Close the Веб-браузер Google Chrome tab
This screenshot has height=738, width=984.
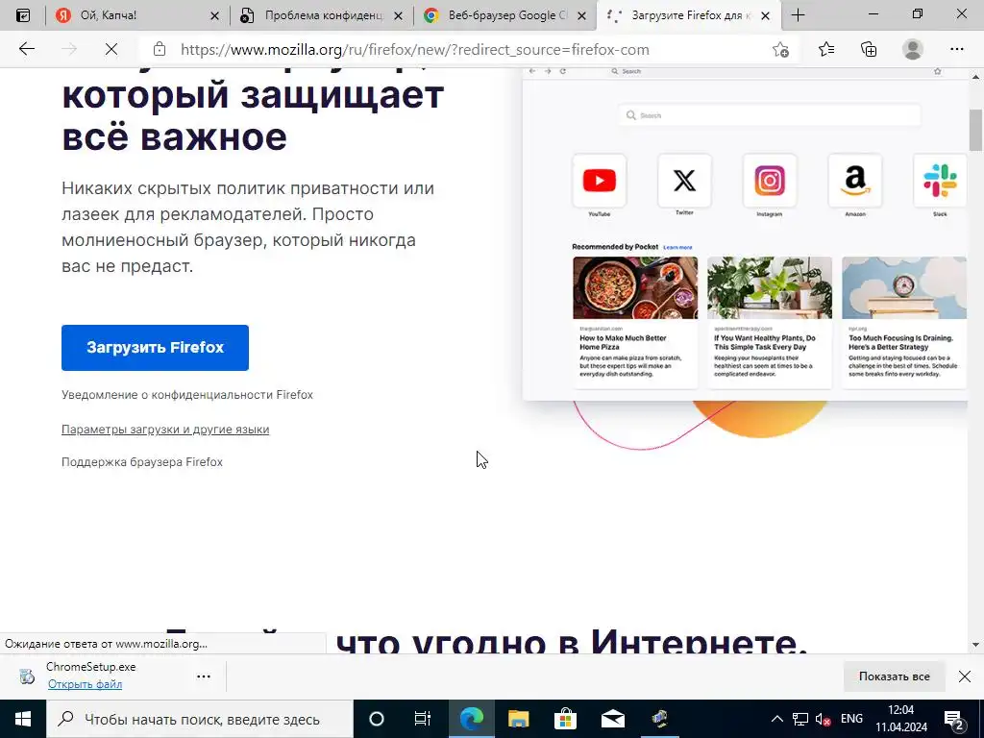(581, 15)
